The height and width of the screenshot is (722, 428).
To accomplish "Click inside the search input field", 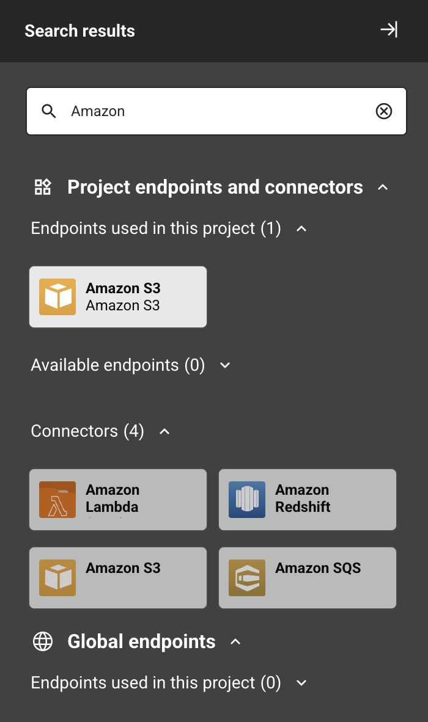I will (x=214, y=111).
